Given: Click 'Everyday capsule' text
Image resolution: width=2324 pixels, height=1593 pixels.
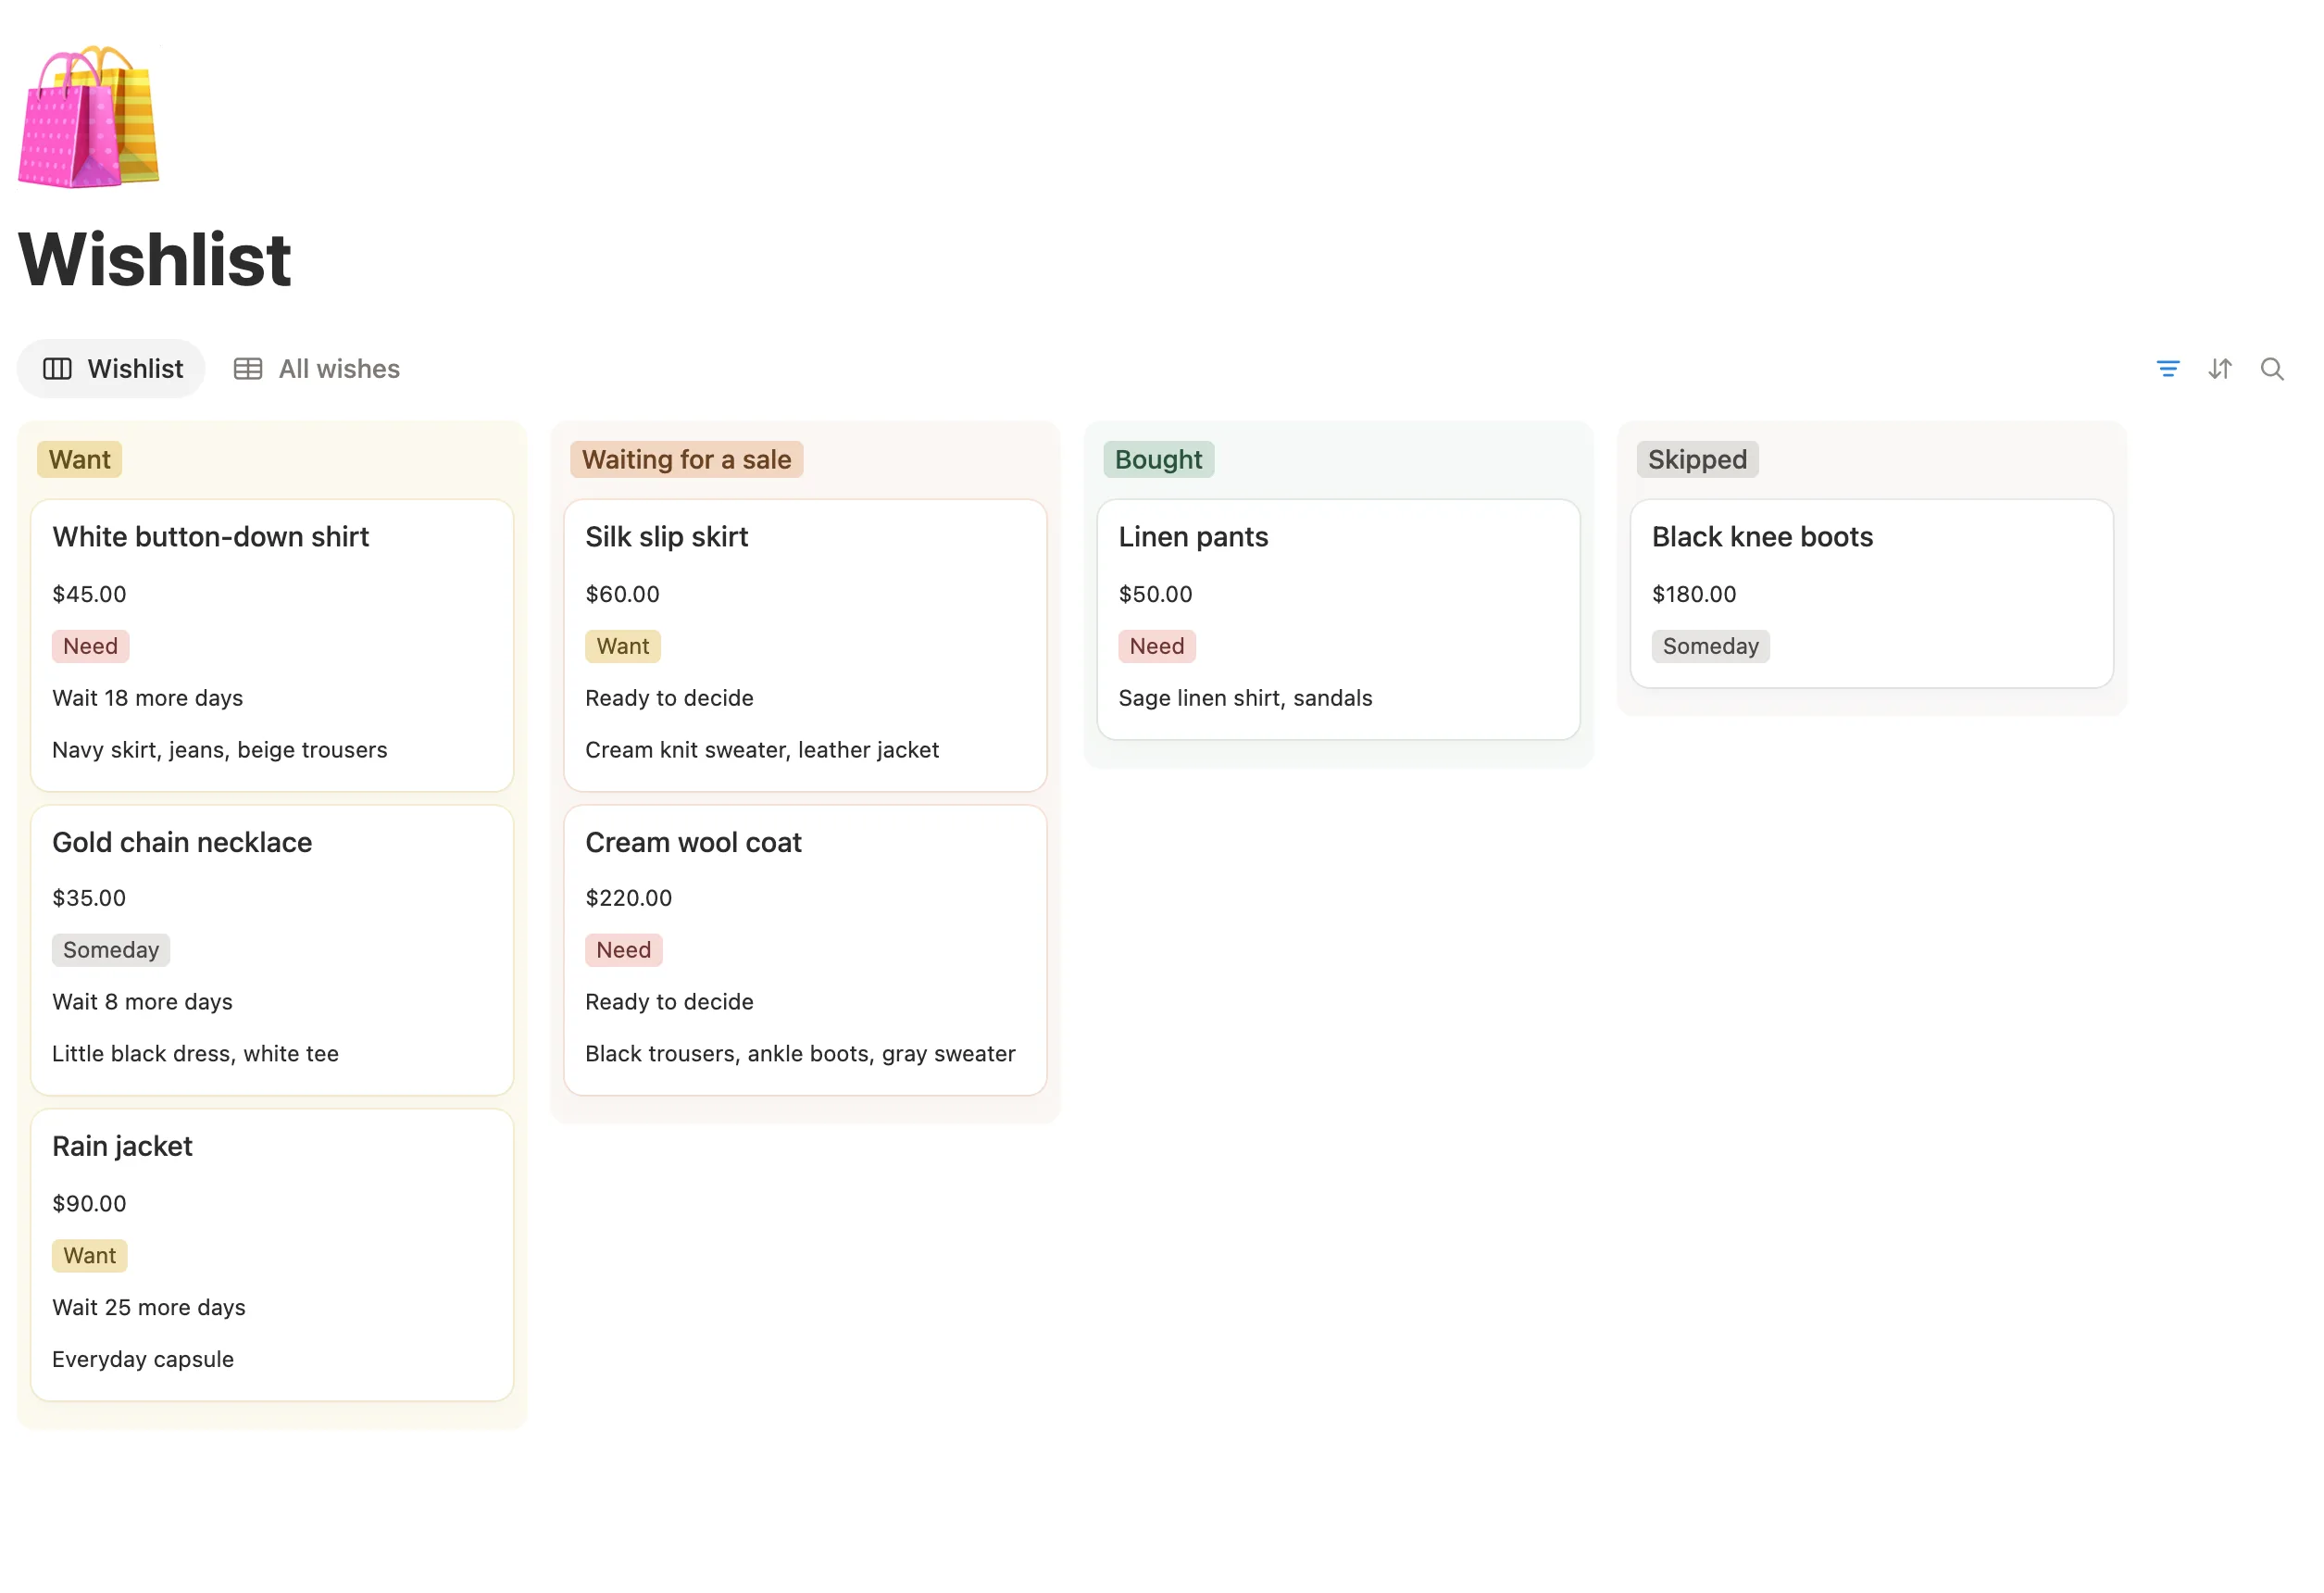Looking at the screenshot, I should click(x=143, y=1359).
